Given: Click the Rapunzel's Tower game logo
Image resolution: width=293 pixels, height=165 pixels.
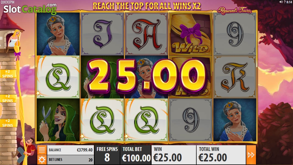Looking at the screenshot, I should pyautogui.click(x=235, y=10).
